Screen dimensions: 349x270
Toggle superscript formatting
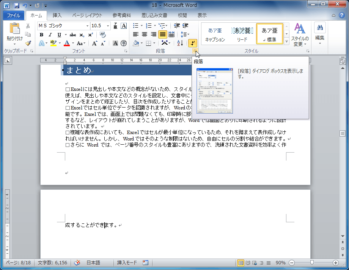click(x=91, y=35)
